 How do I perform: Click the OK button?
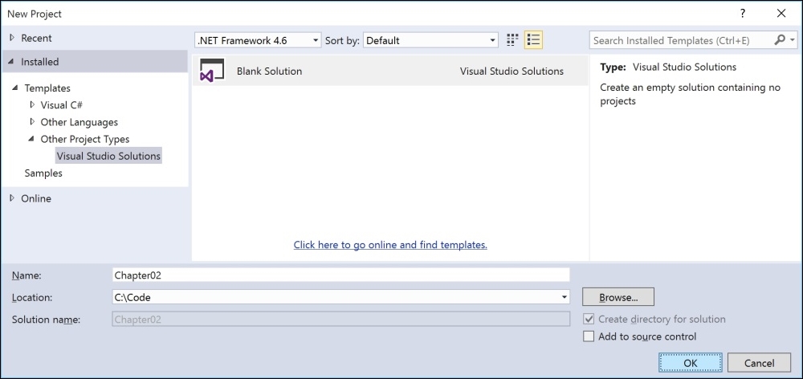coord(691,363)
